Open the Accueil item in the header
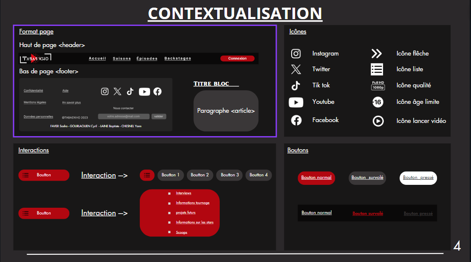 tap(97, 59)
